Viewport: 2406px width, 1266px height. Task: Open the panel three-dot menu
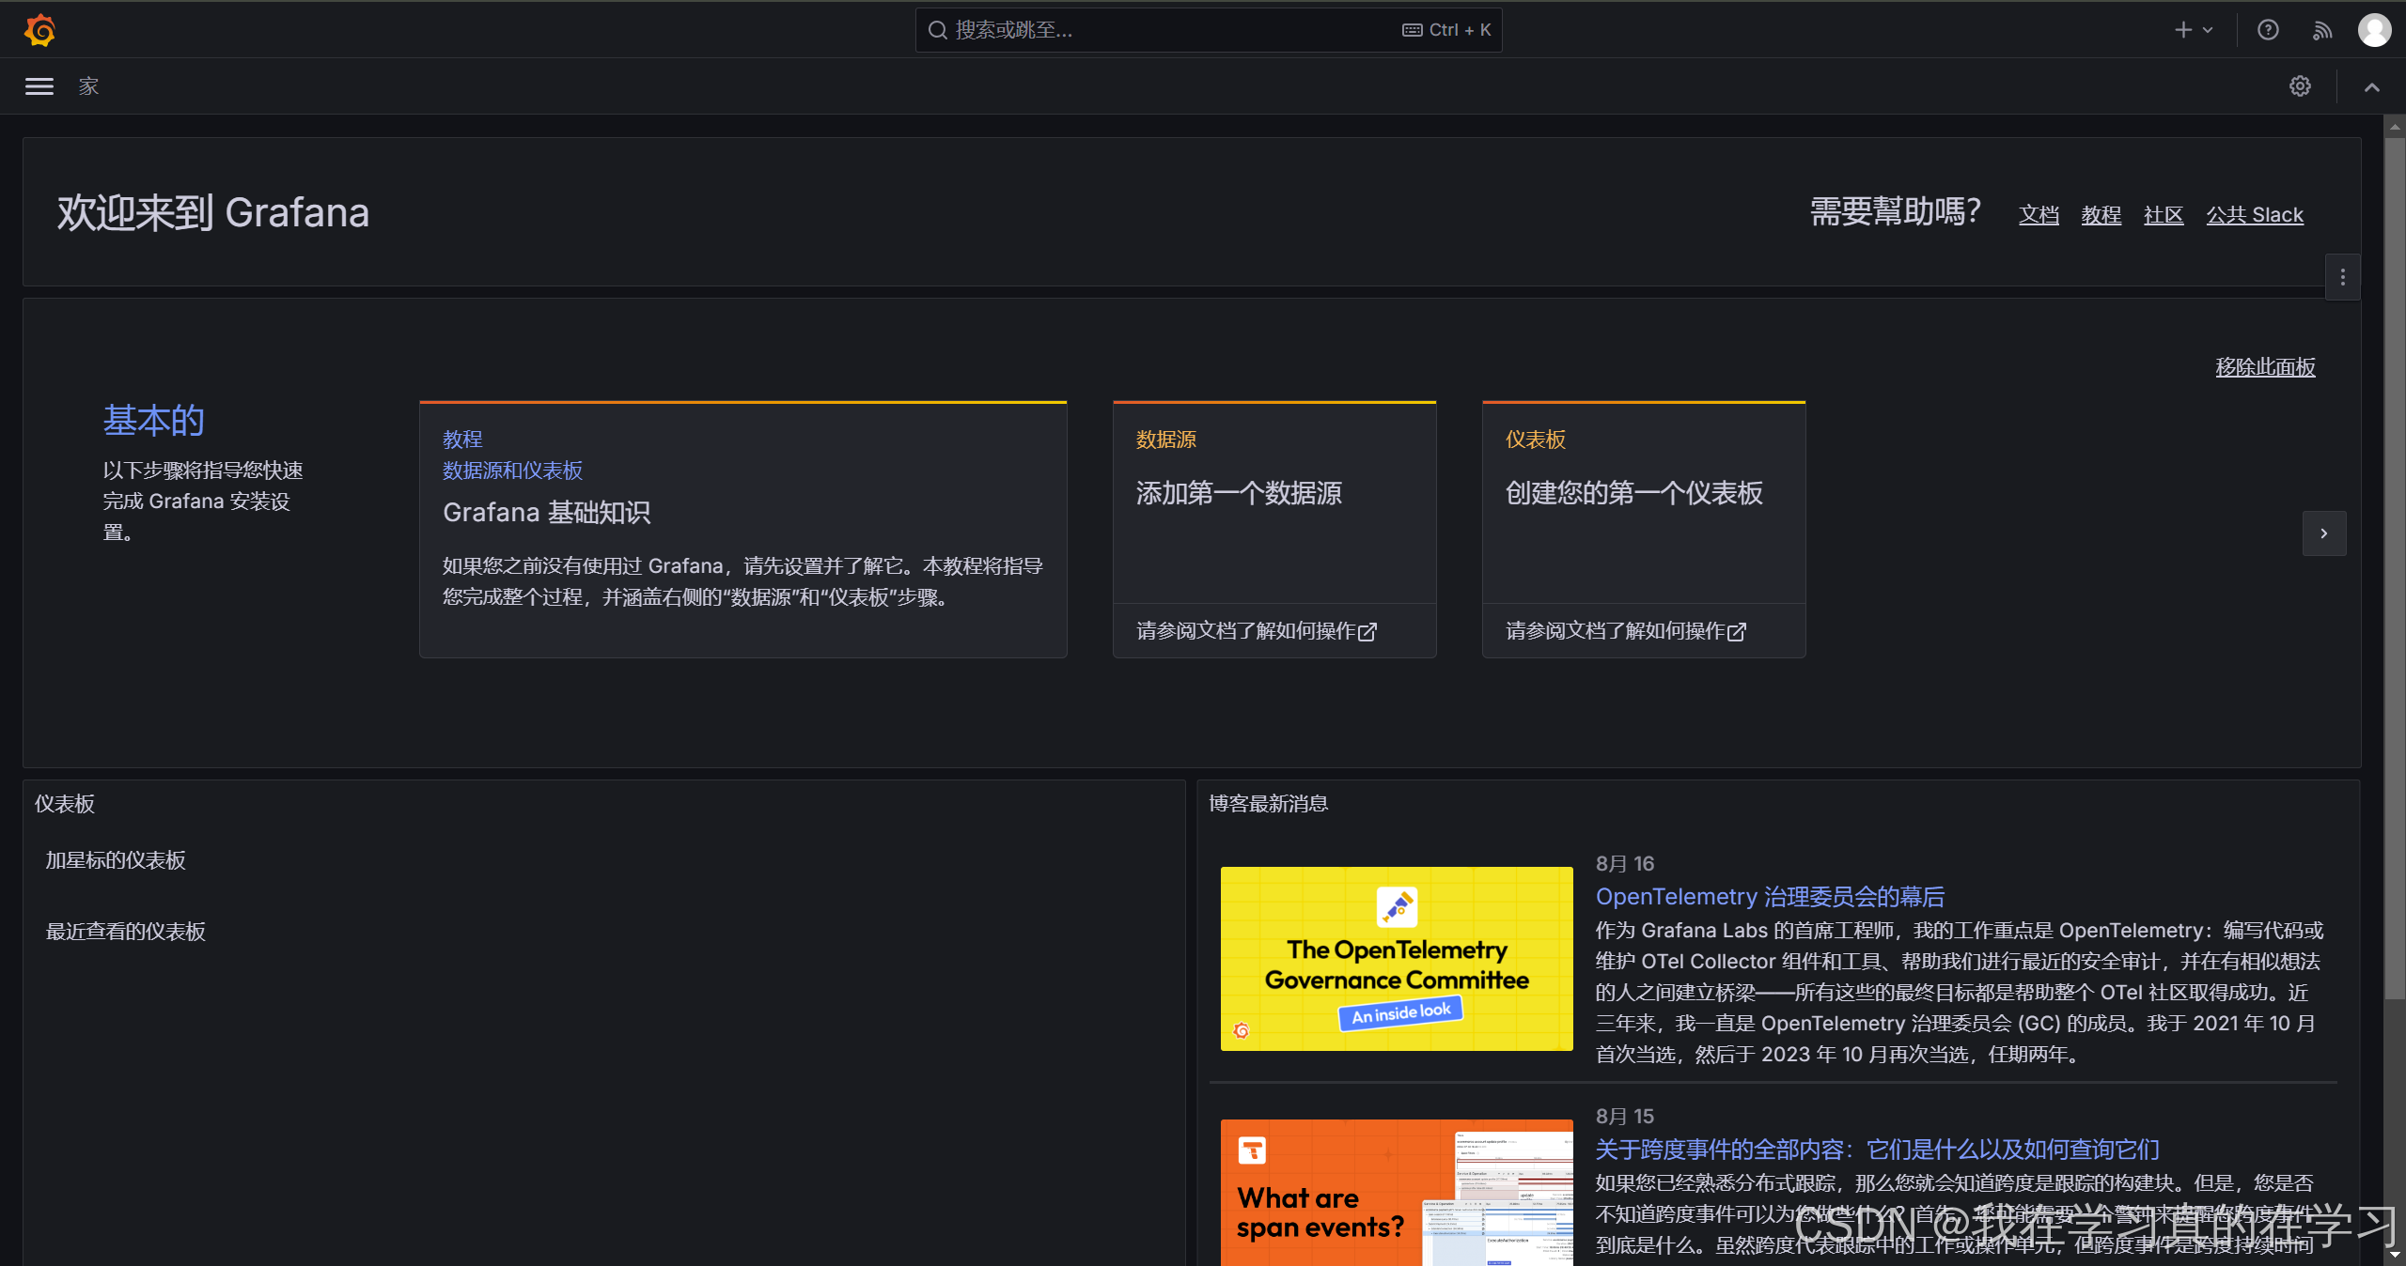click(2342, 277)
